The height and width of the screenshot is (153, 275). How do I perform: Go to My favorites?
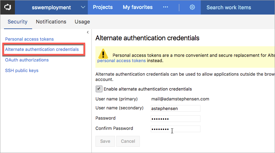click(137, 7)
